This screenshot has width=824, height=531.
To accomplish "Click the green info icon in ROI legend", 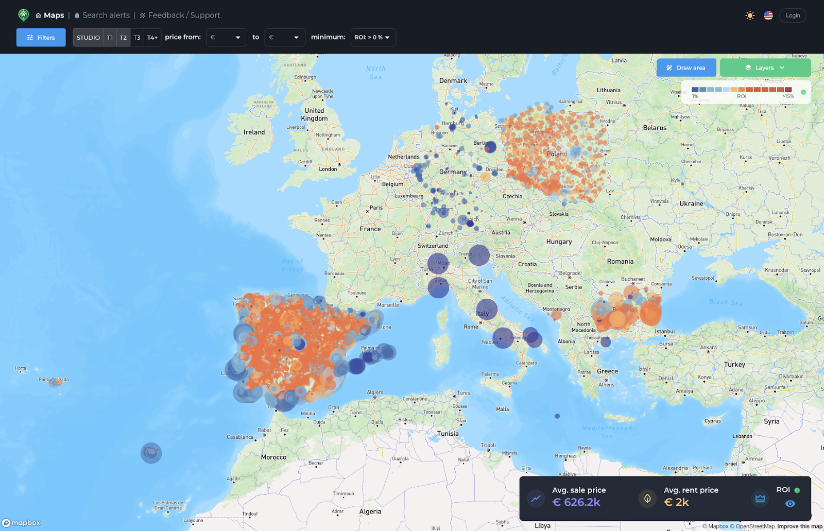I will coord(803,92).
